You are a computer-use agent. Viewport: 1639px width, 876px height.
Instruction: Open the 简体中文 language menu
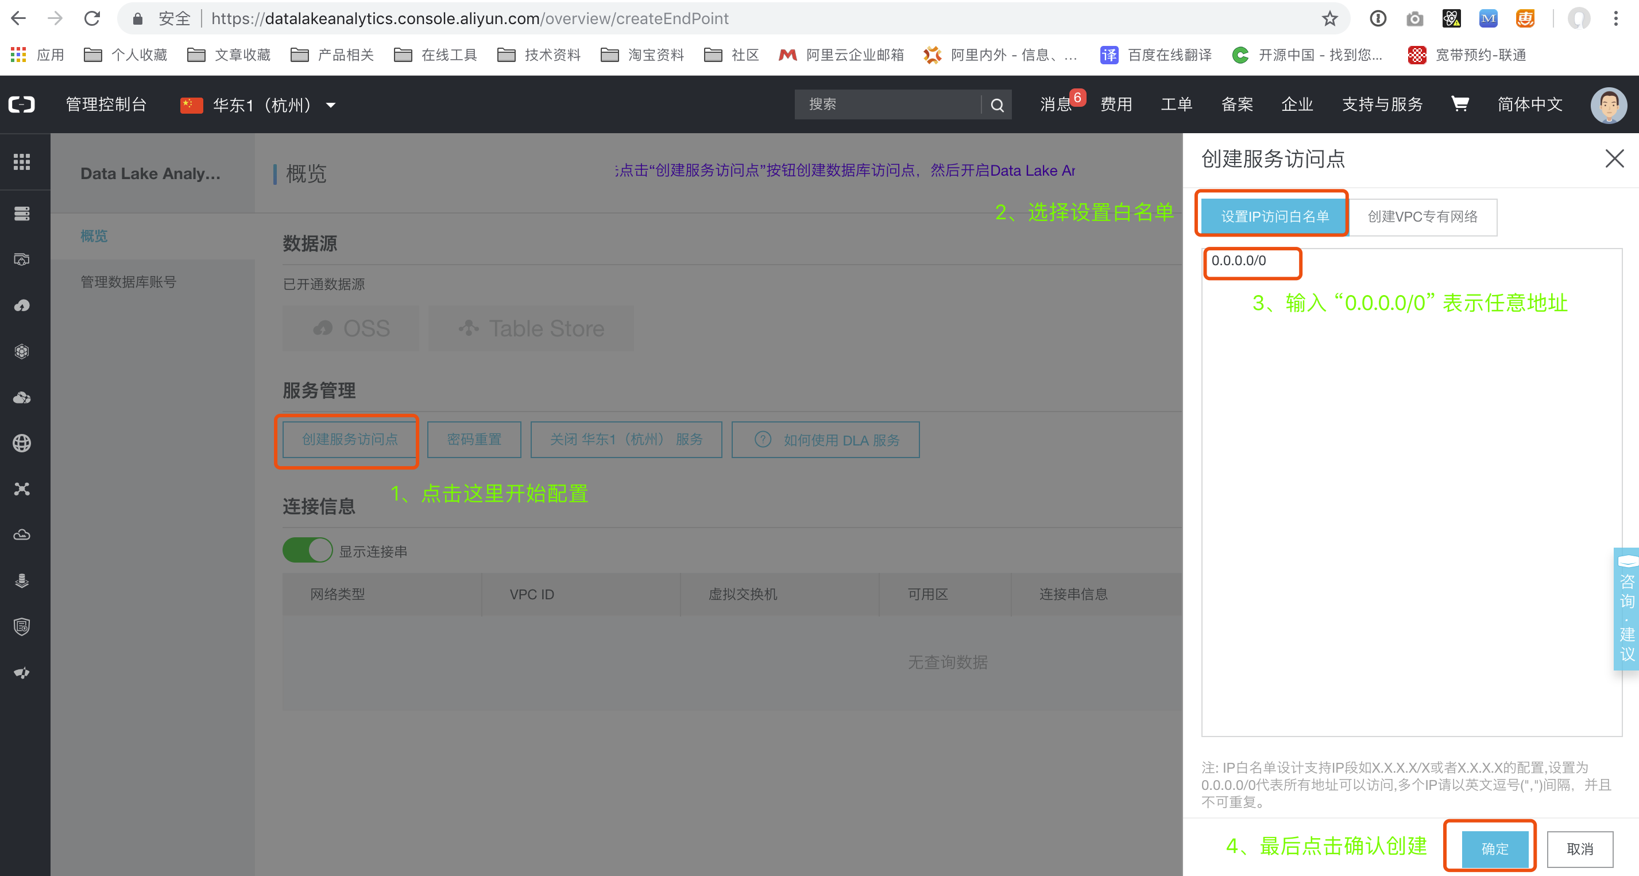point(1529,104)
